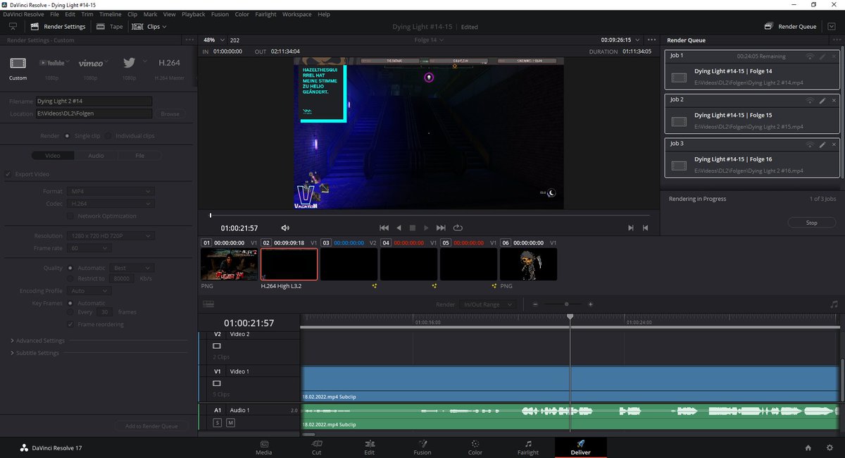The width and height of the screenshot is (845, 458).
Task: Toggle the Render Settings panel button
Action: [58, 27]
